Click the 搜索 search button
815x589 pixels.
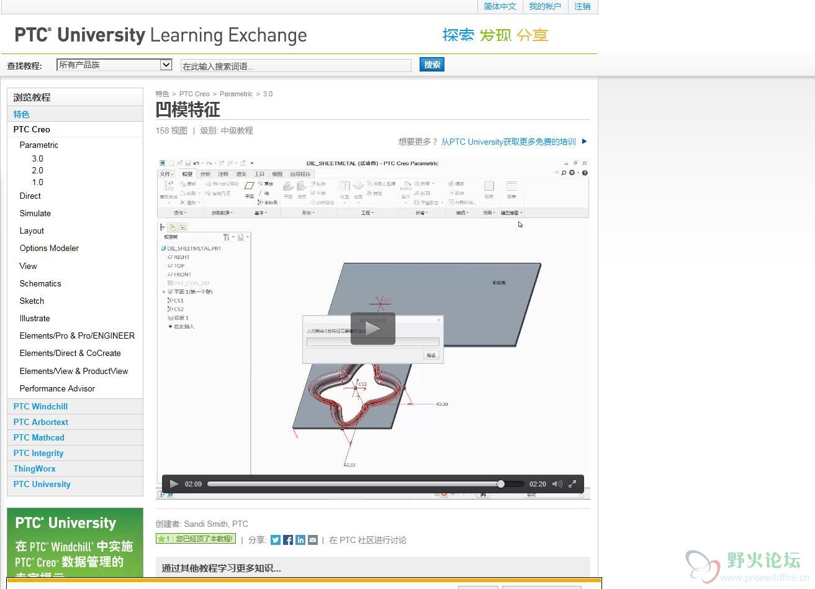[x=432, y=65]
